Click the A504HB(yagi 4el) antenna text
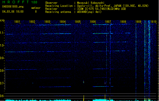This screenshot has height=101, width=159. click(x=89, y=12)
